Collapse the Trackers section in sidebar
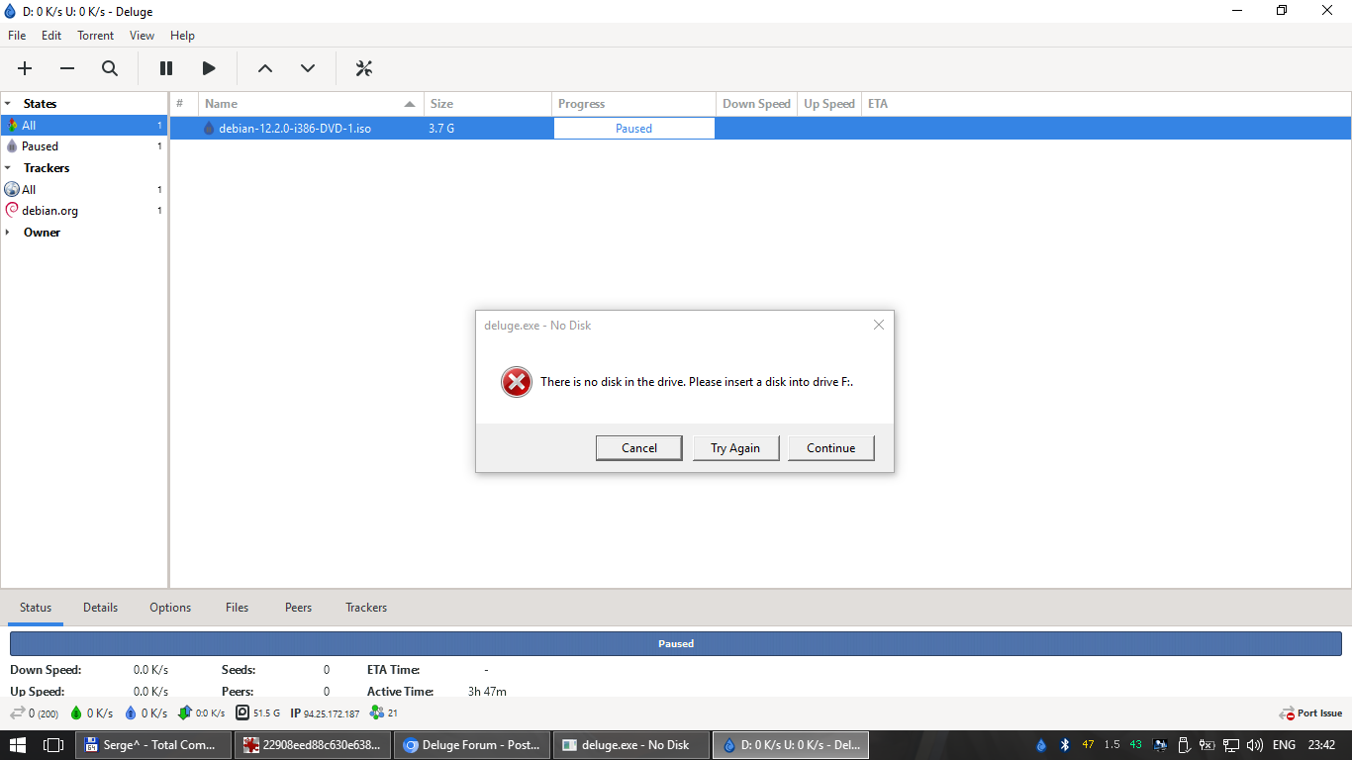Screen dimensions: 1352x760 click(8, 168)
